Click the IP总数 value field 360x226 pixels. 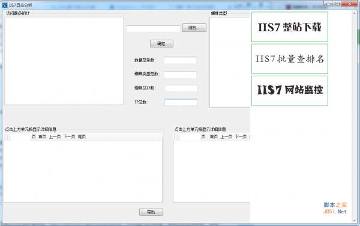(181, 102)
